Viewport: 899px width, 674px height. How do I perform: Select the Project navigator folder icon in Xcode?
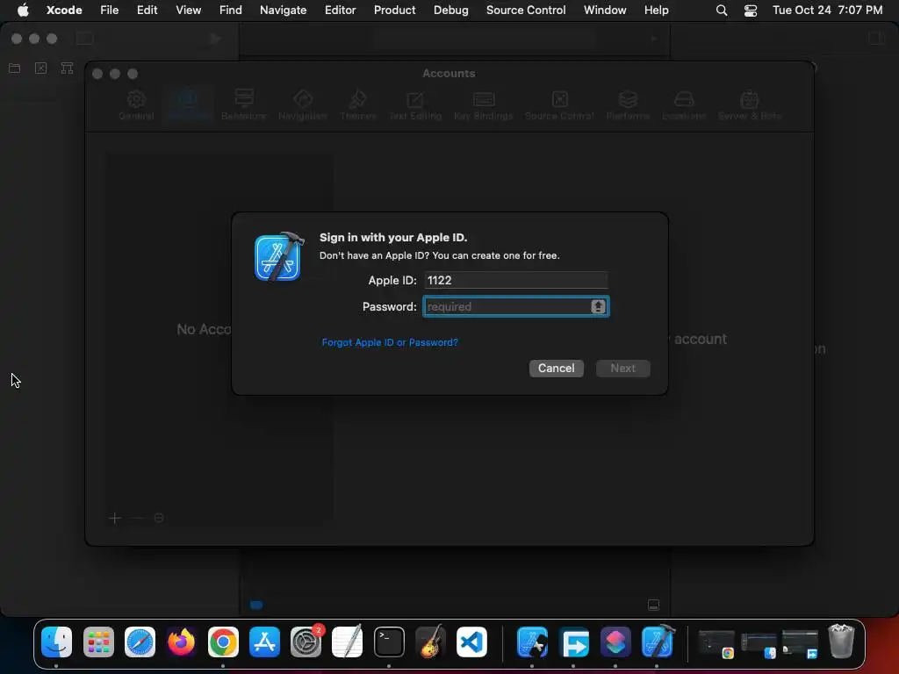(x=14, y=68)
